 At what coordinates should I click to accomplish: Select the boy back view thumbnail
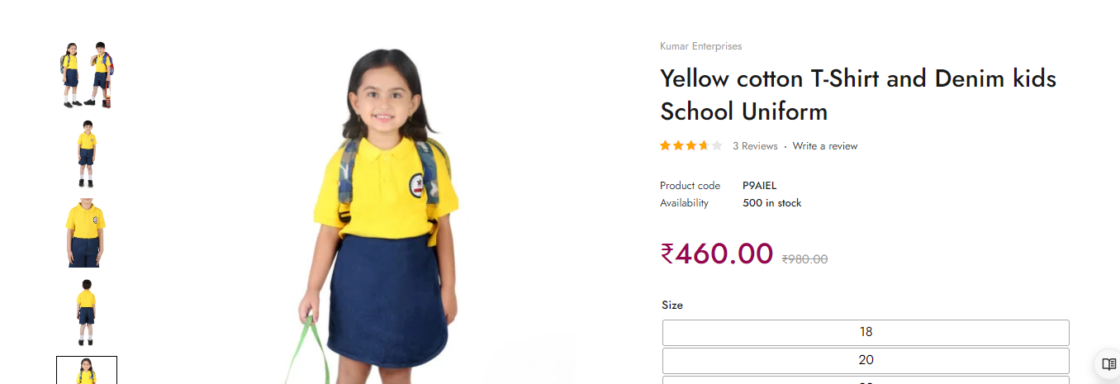(87, 312)
